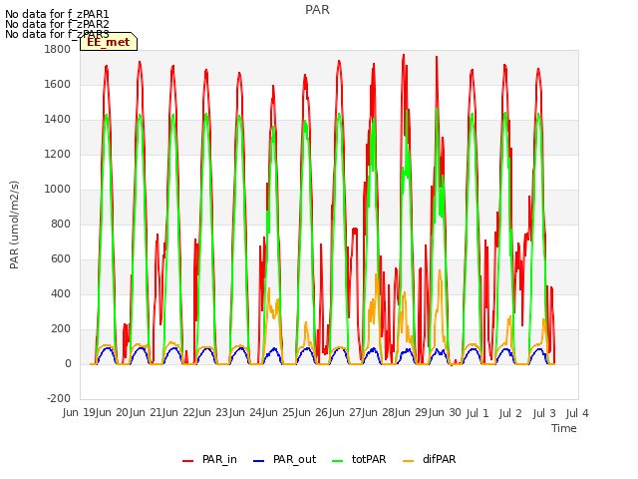Viewport: 638px width, 479px height.
Task: Click the 400 y-axis tick label
Action: click(61, 294)
